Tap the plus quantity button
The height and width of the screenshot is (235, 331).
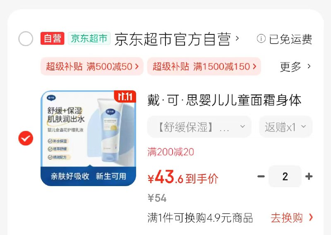pos(309,177)
